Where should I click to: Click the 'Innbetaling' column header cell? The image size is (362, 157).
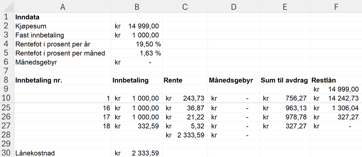137,80
